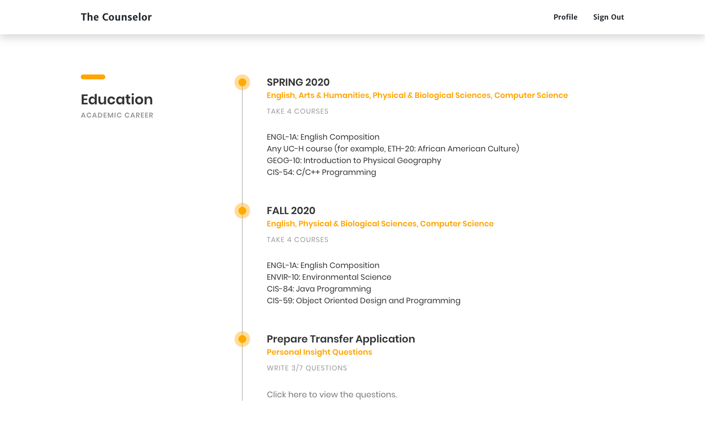This screenshot has height=441, width=705.
Task: Click the Personal Insight Questions subtitle
Action: click(x=319, y=352)
